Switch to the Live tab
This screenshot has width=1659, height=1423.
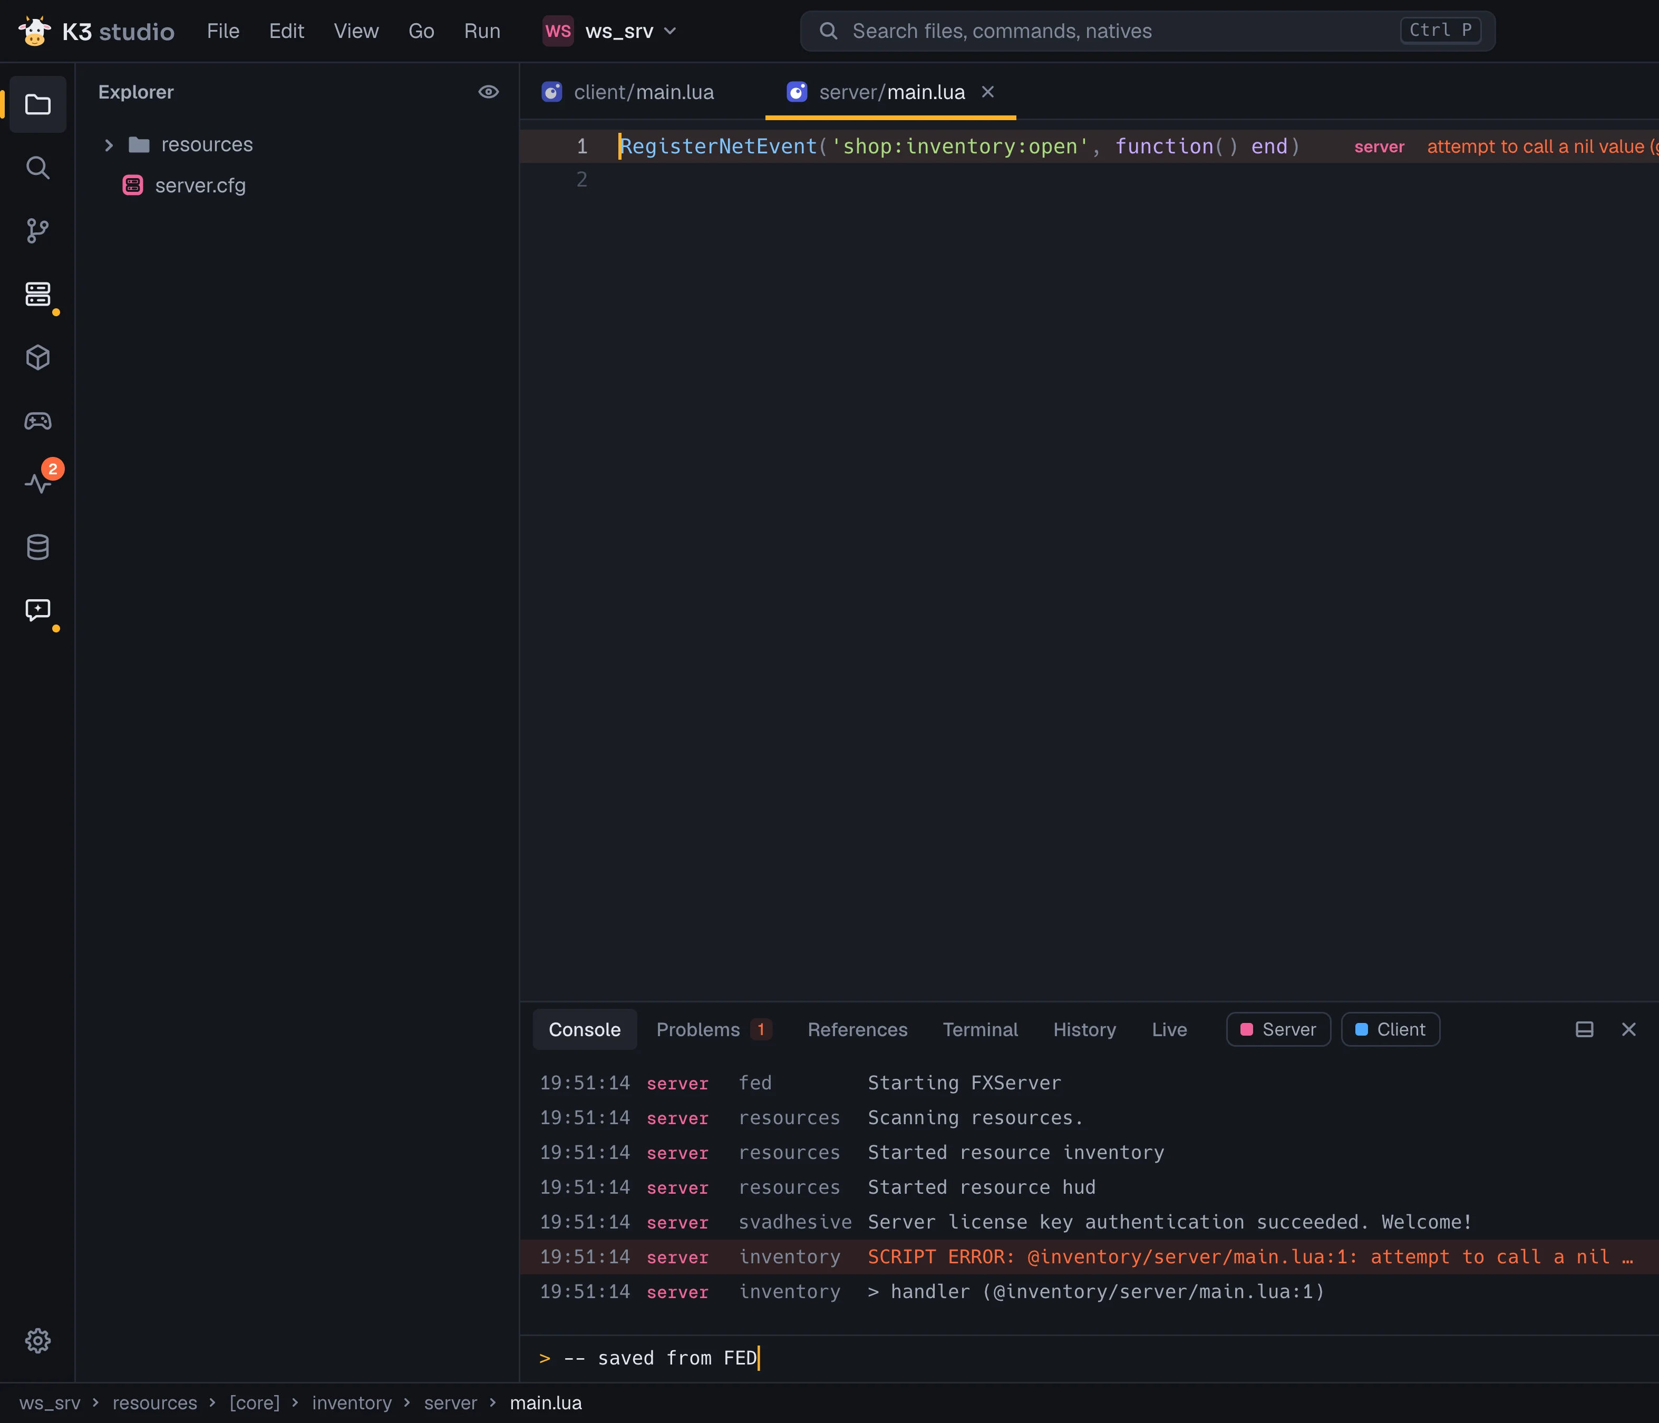1169,1029
